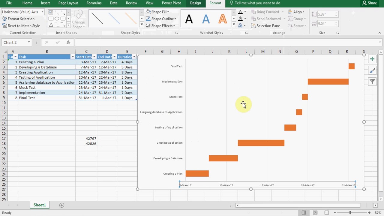Click the Select All corner button
The height and width of the screenshot is (216, 384).
click(4, 52)
